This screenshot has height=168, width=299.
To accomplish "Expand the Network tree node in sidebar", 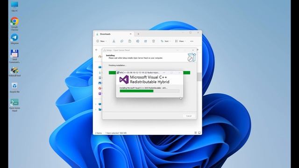I will [96, 110].
